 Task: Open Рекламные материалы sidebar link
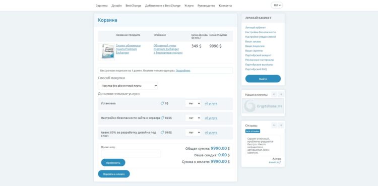click(x=260, y=60)
